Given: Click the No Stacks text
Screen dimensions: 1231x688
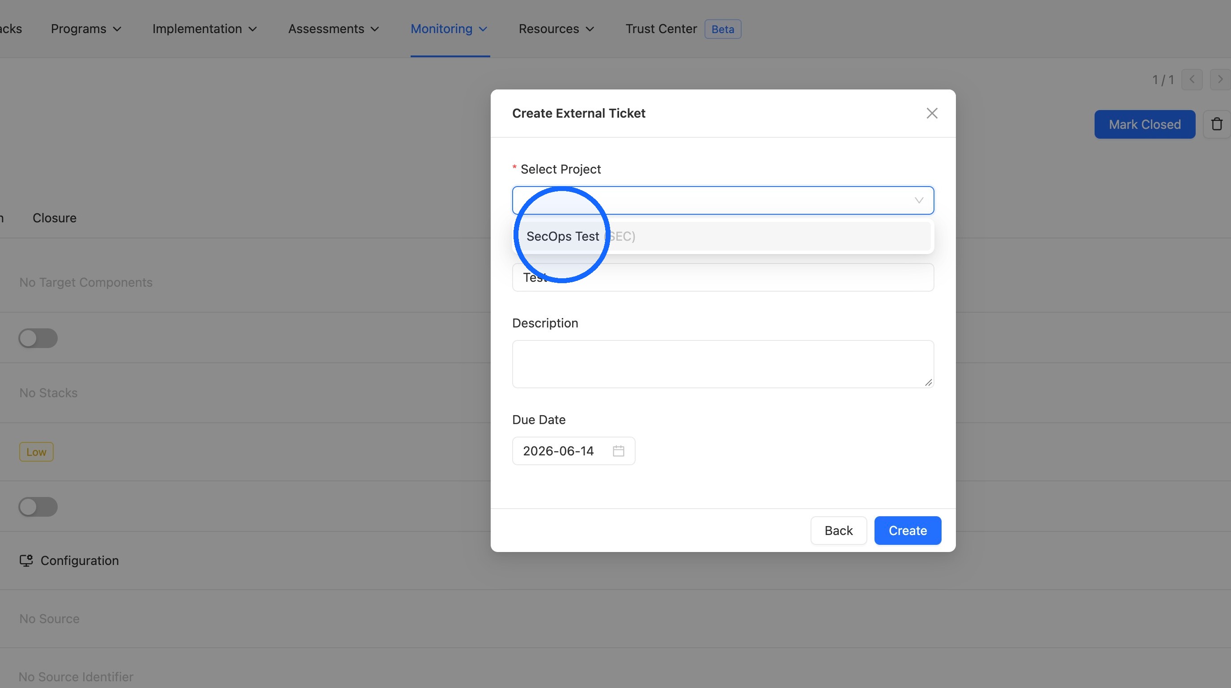Looking at the screenshot, I should 48,393.
